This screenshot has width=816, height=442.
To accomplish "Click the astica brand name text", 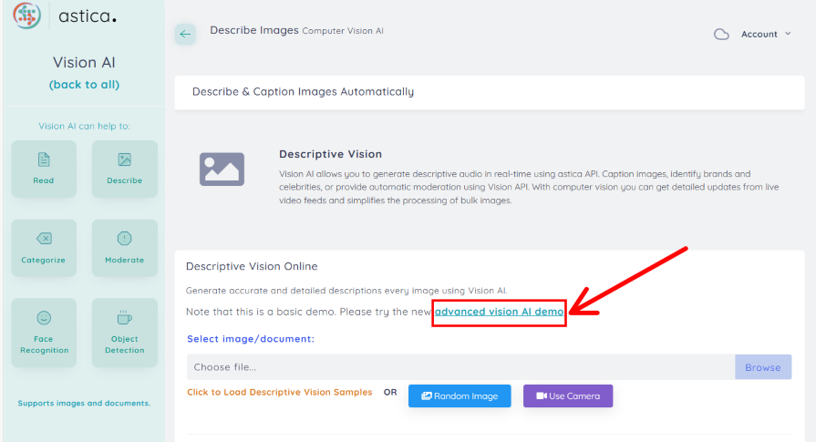I will point(88,16).
